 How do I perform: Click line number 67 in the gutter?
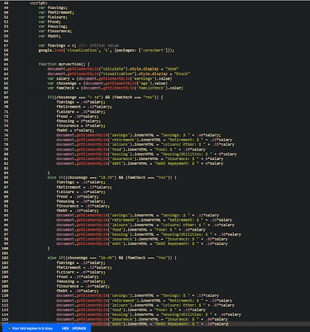click(x=6, y=93)
